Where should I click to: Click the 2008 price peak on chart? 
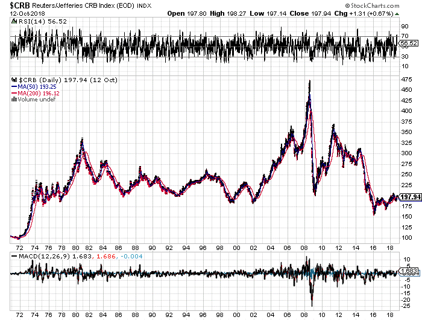pyautogui.click(x=310, y=81)
